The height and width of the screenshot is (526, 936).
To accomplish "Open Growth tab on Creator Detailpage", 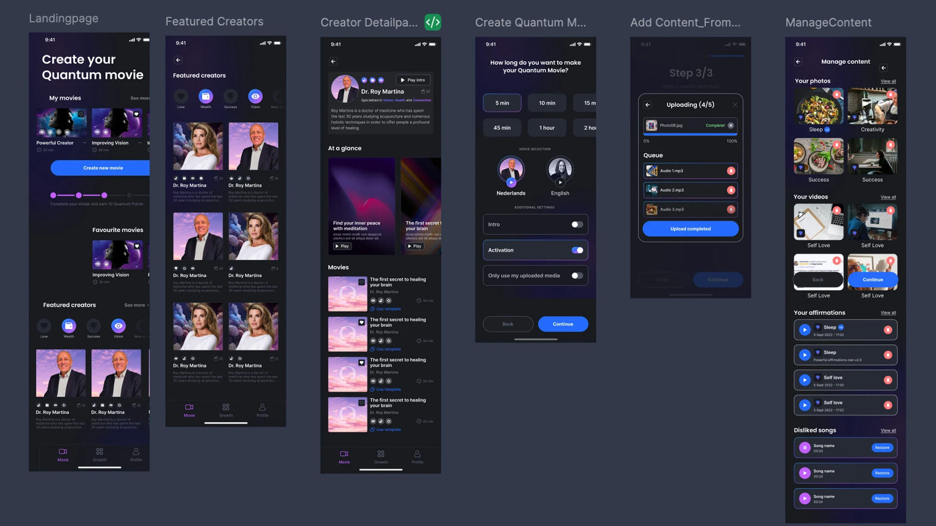I will (x=381, y=457).
